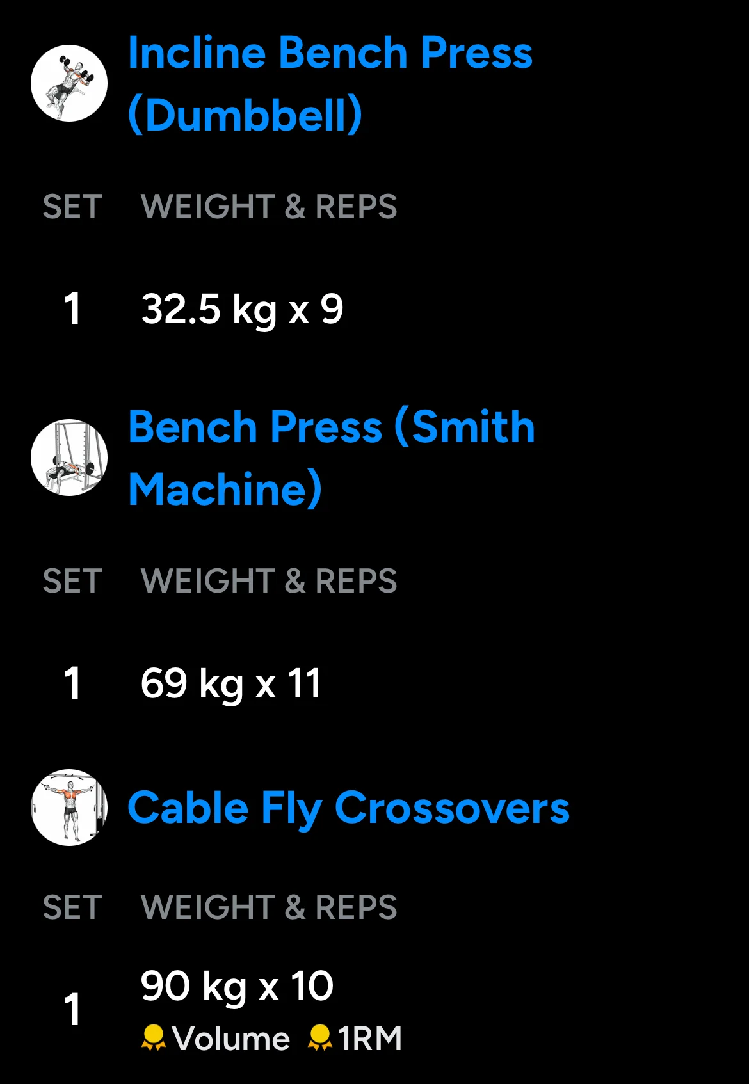Image resolution: width=749 pixels, height=1084 pixels.
Task: Tap the Smith Machine bench press thumbnail
Action: 69,458
